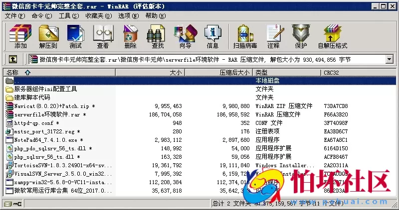Open the 选项(N) menu

129,16
